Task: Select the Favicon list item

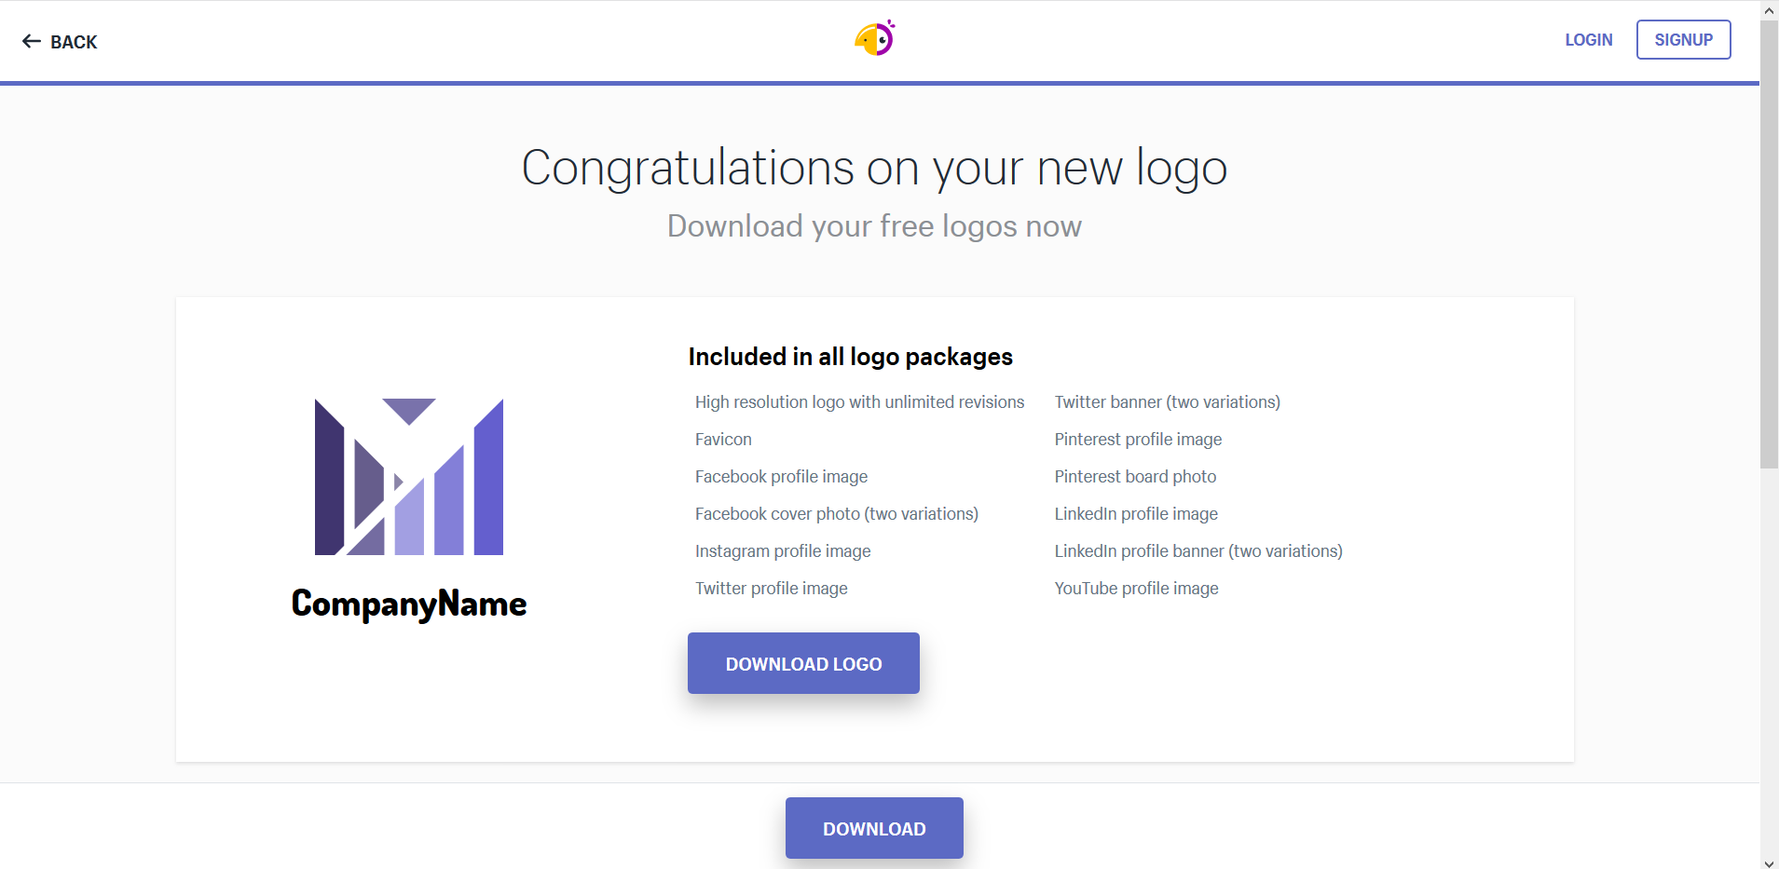Action: (723, 440)
